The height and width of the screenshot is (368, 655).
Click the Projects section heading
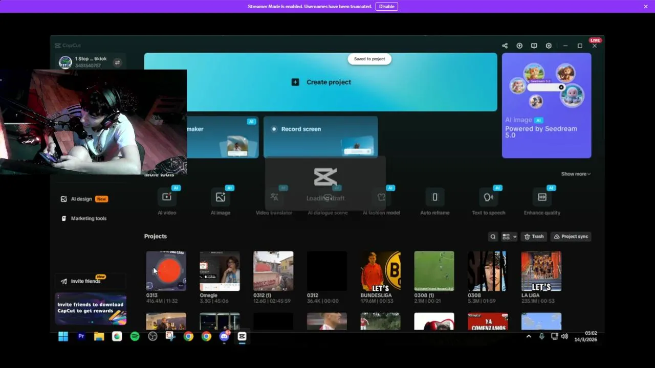point(156,236)
